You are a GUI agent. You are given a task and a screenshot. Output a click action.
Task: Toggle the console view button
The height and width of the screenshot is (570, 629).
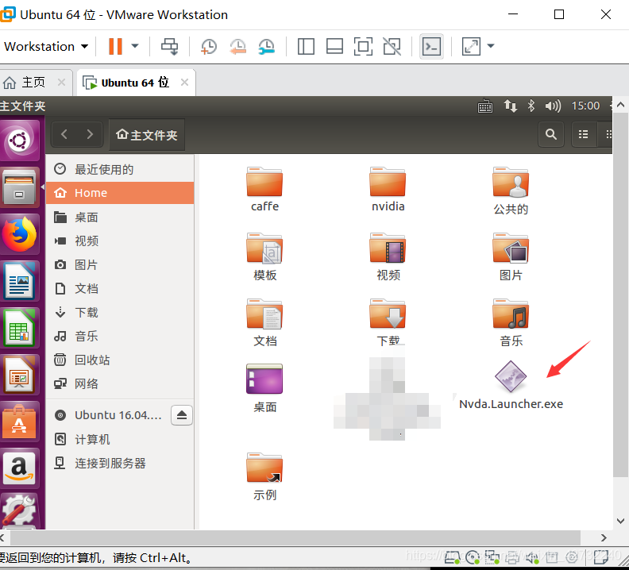[x=431, y=47]
